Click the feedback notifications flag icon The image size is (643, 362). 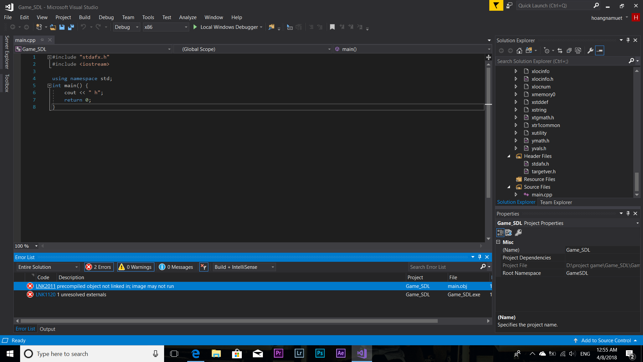(496, 6)
